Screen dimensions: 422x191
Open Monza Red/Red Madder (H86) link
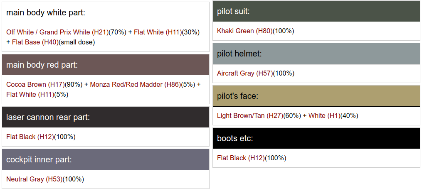[x=135, y=84]
